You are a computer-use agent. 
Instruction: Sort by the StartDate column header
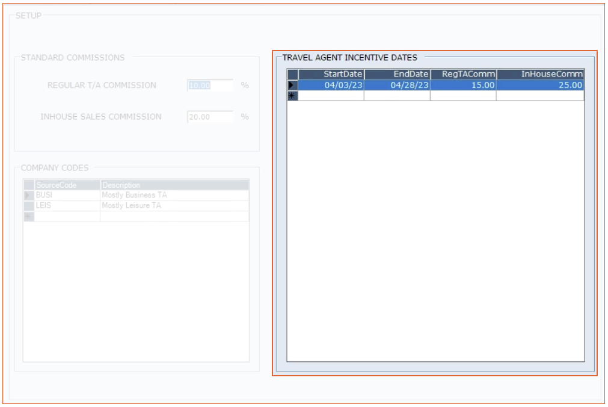331,74
